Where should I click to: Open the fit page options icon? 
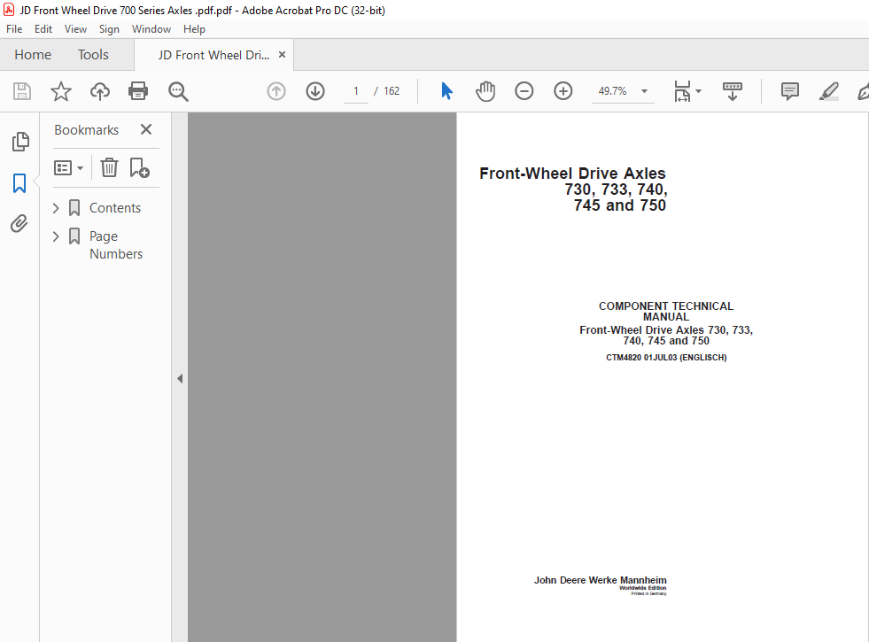(x=687, y=91)
